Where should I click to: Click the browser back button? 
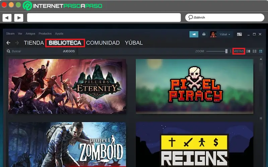[7, 18]
